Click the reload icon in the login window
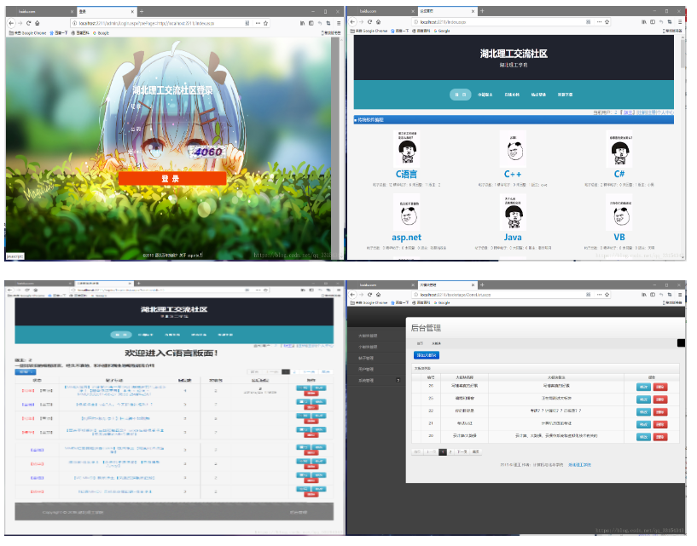The width and height of the screenshot is (697, 546). pyautogui.click(x=28, y=23)
